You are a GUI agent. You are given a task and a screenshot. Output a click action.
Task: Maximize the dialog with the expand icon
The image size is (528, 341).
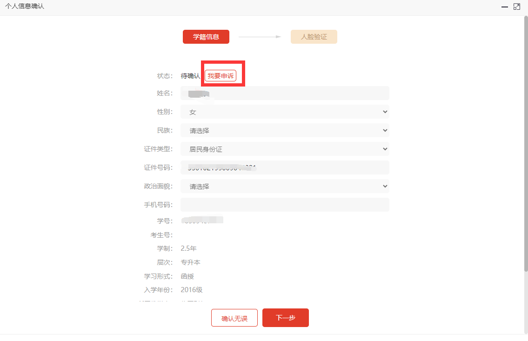[x=517, y=7]
